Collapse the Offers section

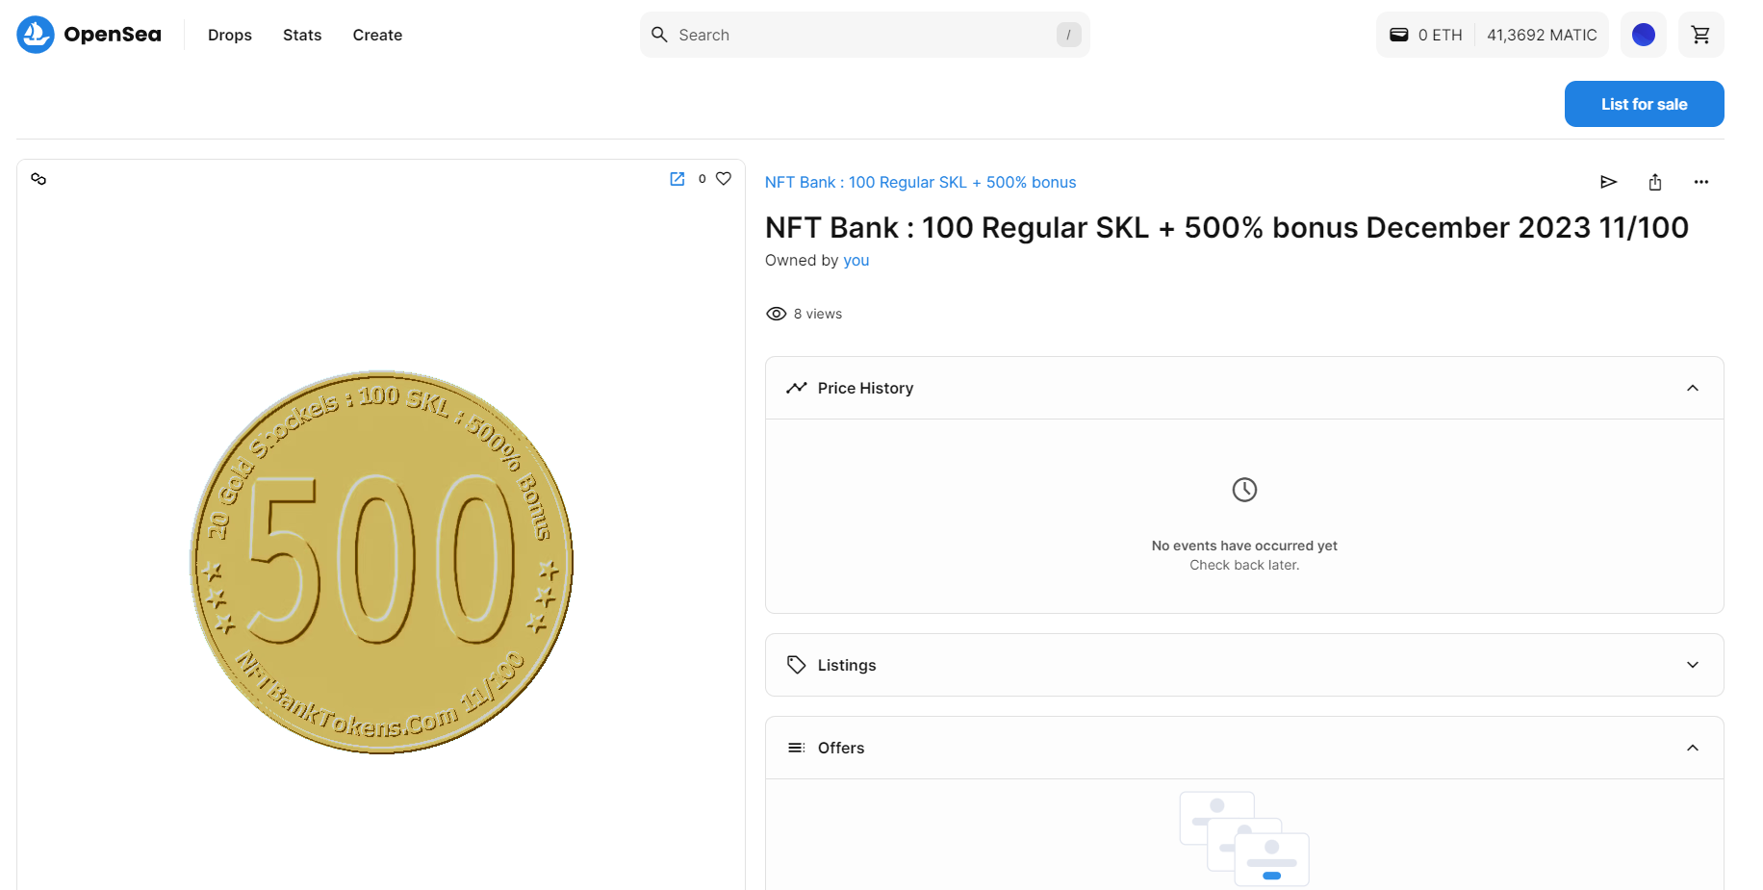(1693, 748)
